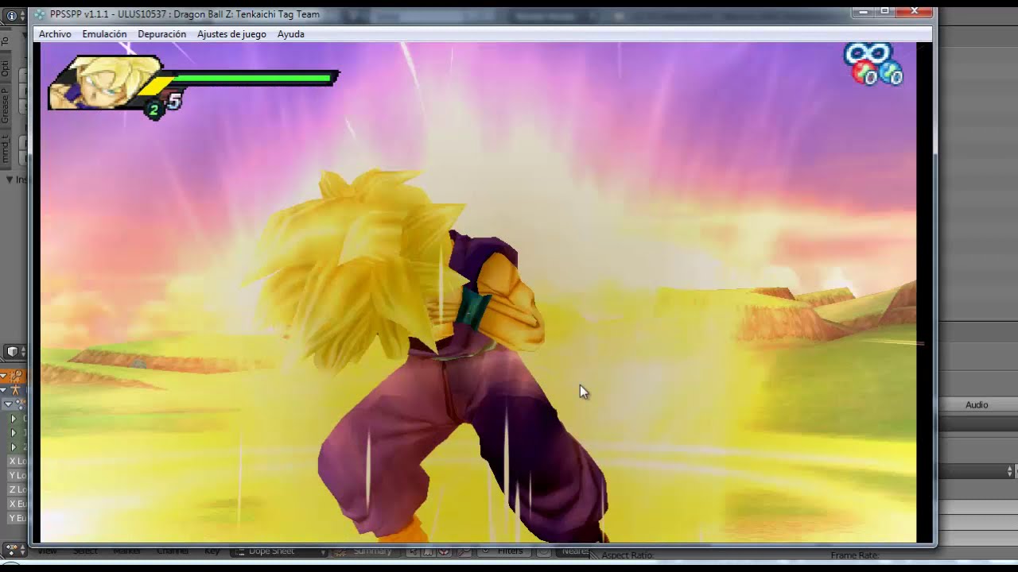This screenshot has height=572, width=1018.
Task: Select the Grease P tab in Blender sidebar
Action: pyautogui.click(x=5, y=105)
